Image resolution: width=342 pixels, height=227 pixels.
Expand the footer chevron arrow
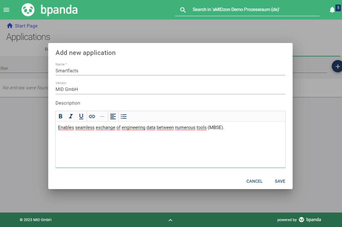(170, 220)
